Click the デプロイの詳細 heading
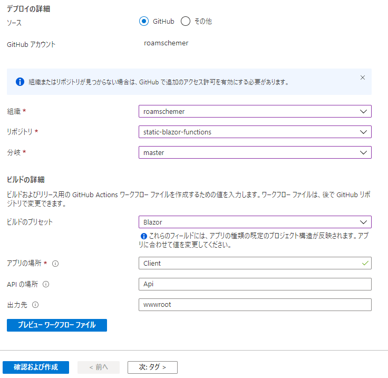 coord(28,9)
